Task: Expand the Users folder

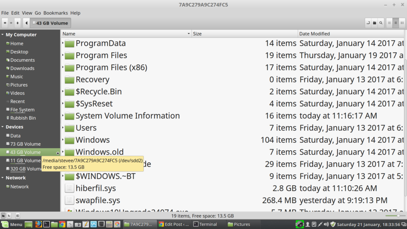Action: 63,128
